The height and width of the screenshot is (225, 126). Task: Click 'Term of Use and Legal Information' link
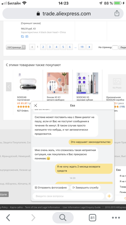coord(43,207)
